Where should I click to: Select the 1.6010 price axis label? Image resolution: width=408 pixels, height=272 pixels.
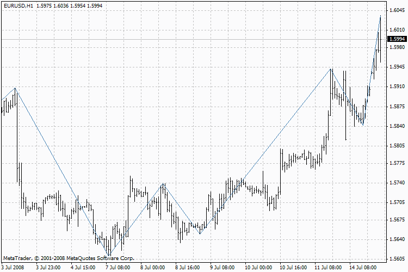[397, 30]
